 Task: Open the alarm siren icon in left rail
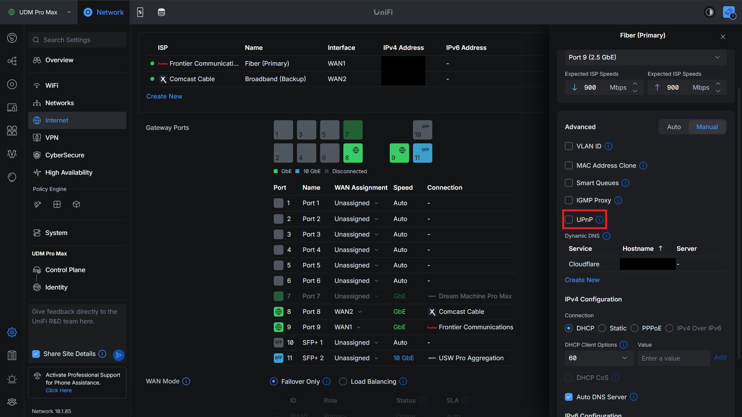(x=12, y=379)
